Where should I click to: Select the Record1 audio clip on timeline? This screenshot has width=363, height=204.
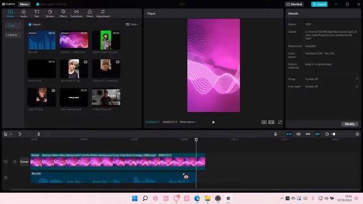pos(113,177)
